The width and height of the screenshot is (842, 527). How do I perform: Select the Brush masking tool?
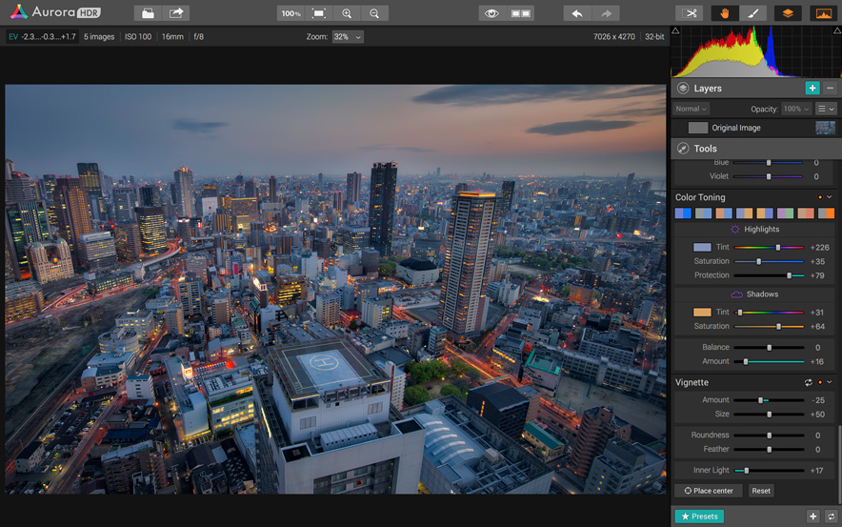point(752,13)
